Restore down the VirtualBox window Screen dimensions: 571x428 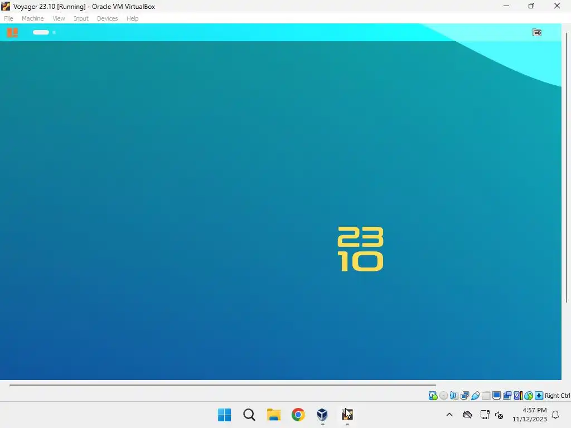click(531, 6)
